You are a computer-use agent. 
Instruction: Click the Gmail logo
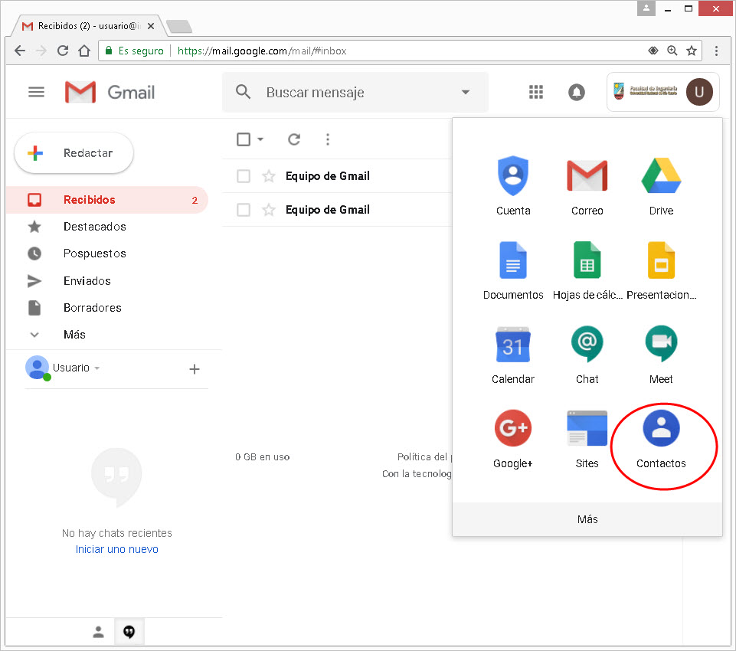(110, 92)
